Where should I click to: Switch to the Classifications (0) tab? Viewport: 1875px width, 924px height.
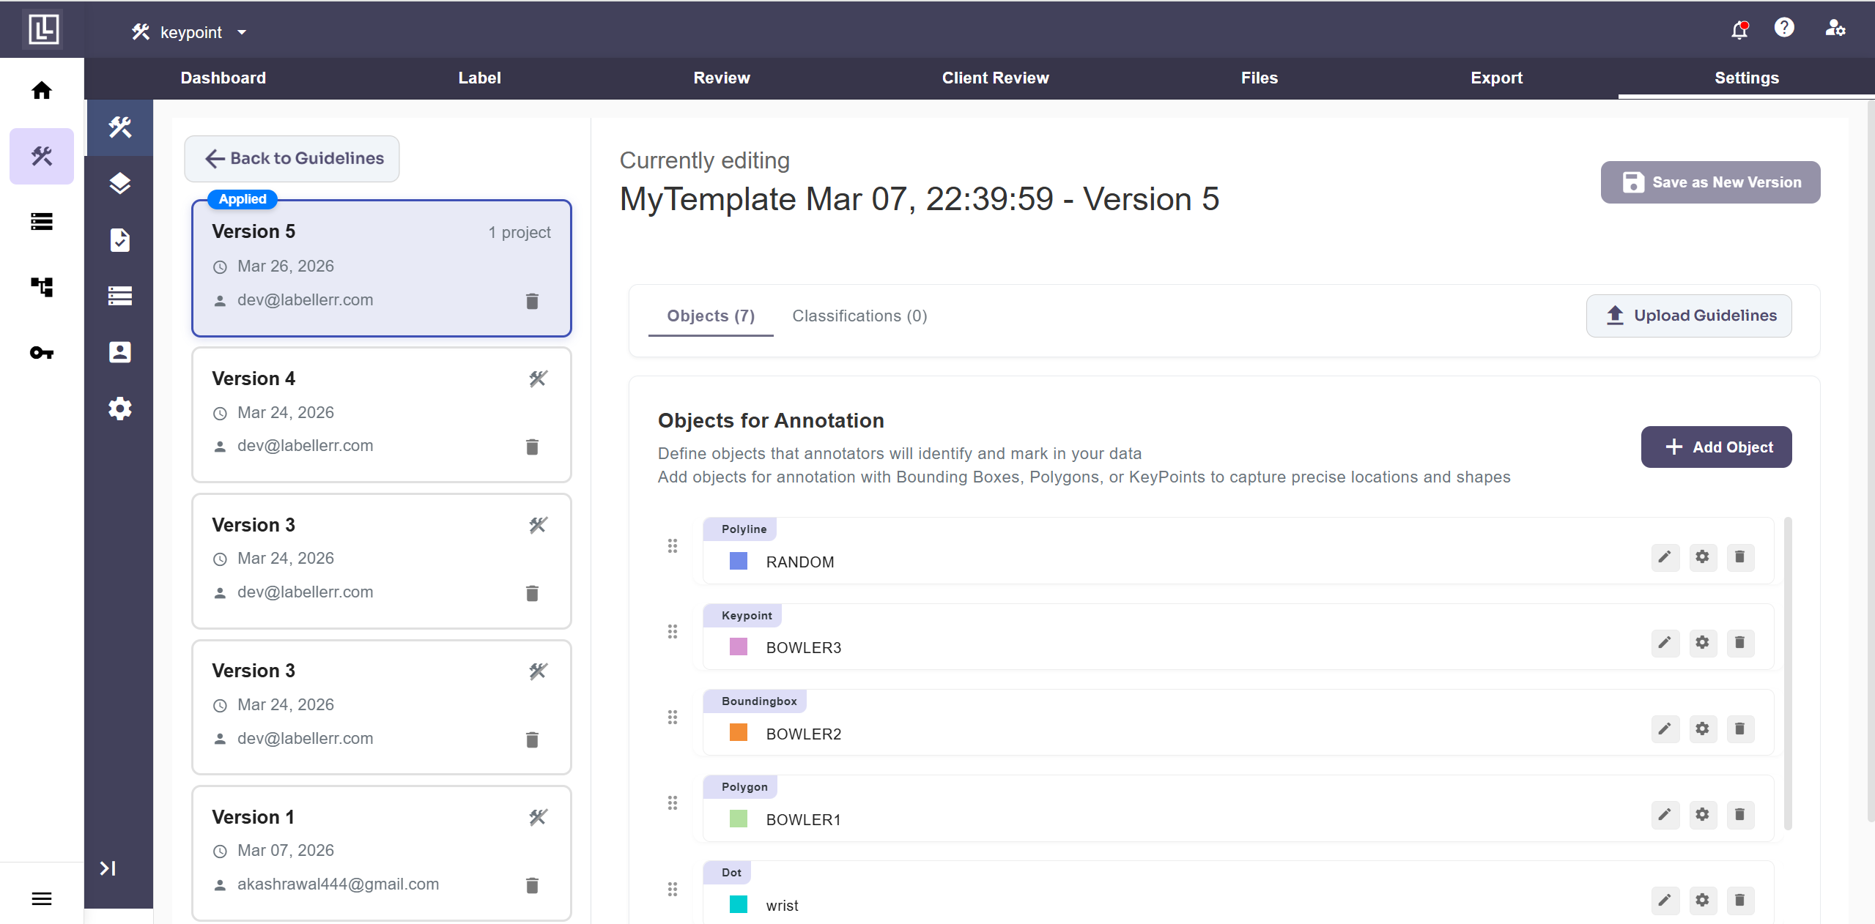click(859, 316)
